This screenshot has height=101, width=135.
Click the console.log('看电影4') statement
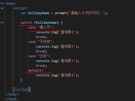(x=57, y=75)
